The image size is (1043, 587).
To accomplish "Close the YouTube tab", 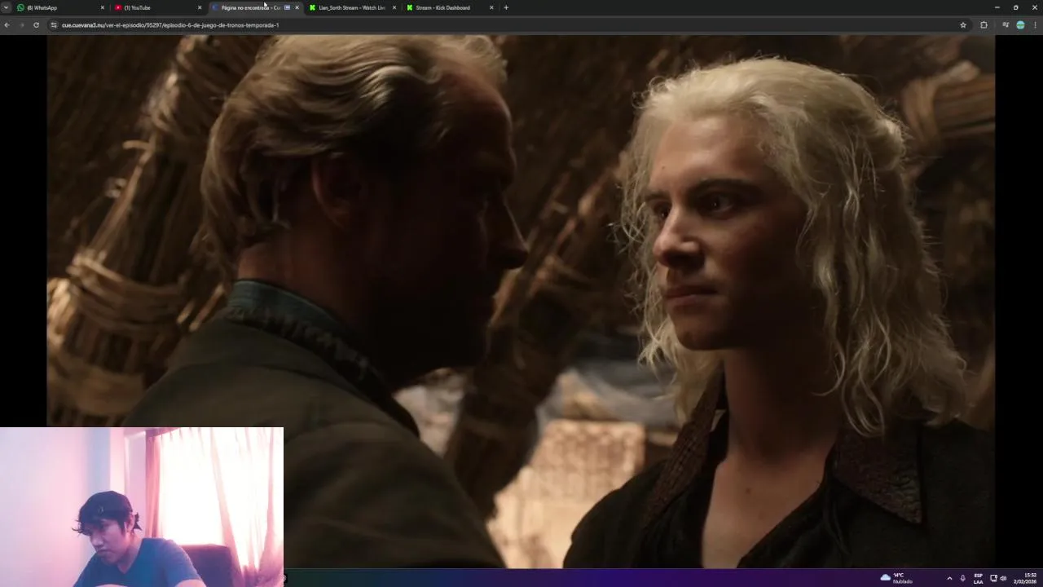I will click(200, 7).
